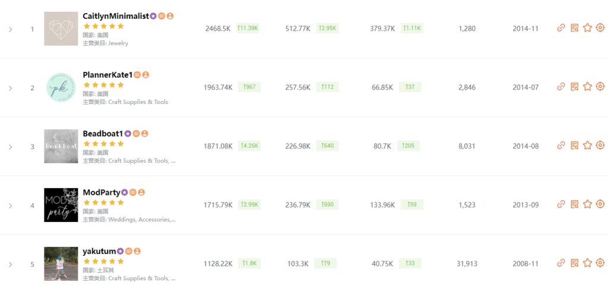Click the report icon in Beadboat1 row
The height and width of the screenshot is (285, 608).
[x=574, y=145]
